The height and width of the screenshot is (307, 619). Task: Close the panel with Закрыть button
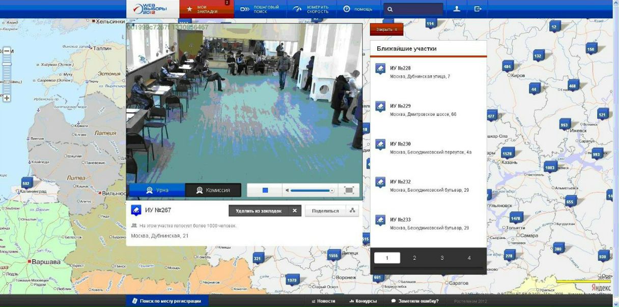386,29
